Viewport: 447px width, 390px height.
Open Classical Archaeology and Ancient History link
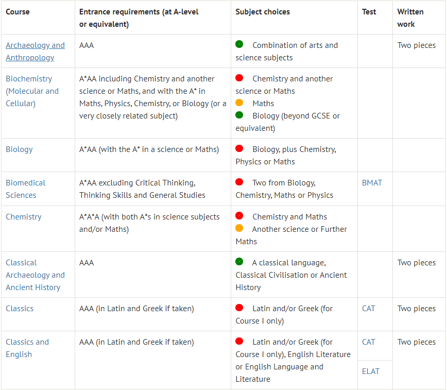[35, 275]
